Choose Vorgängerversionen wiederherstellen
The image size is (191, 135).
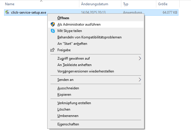click(96, 71)
